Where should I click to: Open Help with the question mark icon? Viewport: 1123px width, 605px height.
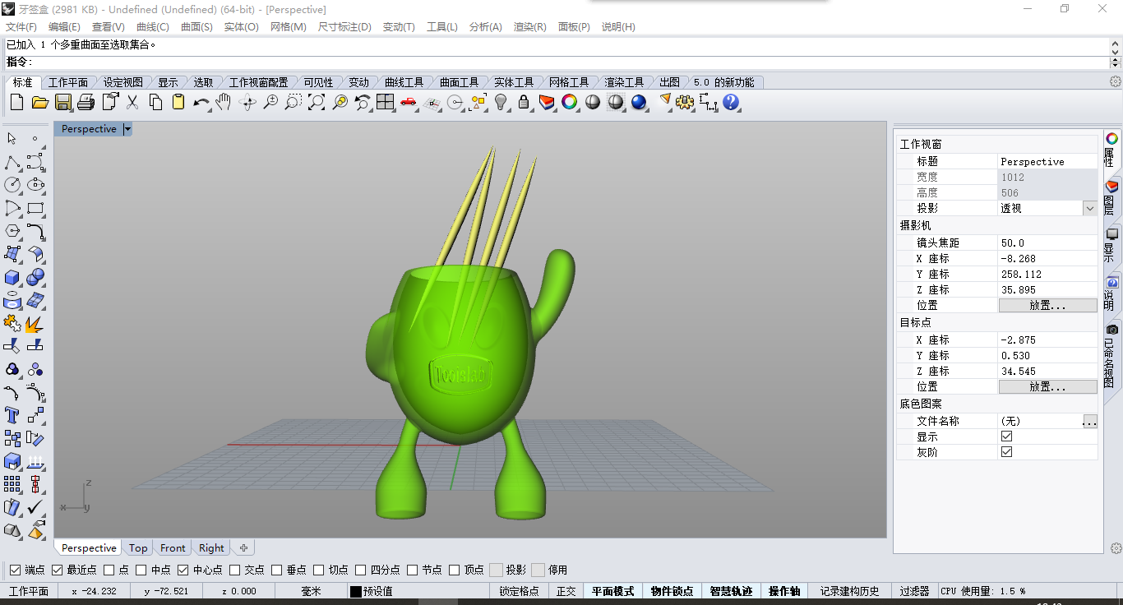(x=731, y=102)
